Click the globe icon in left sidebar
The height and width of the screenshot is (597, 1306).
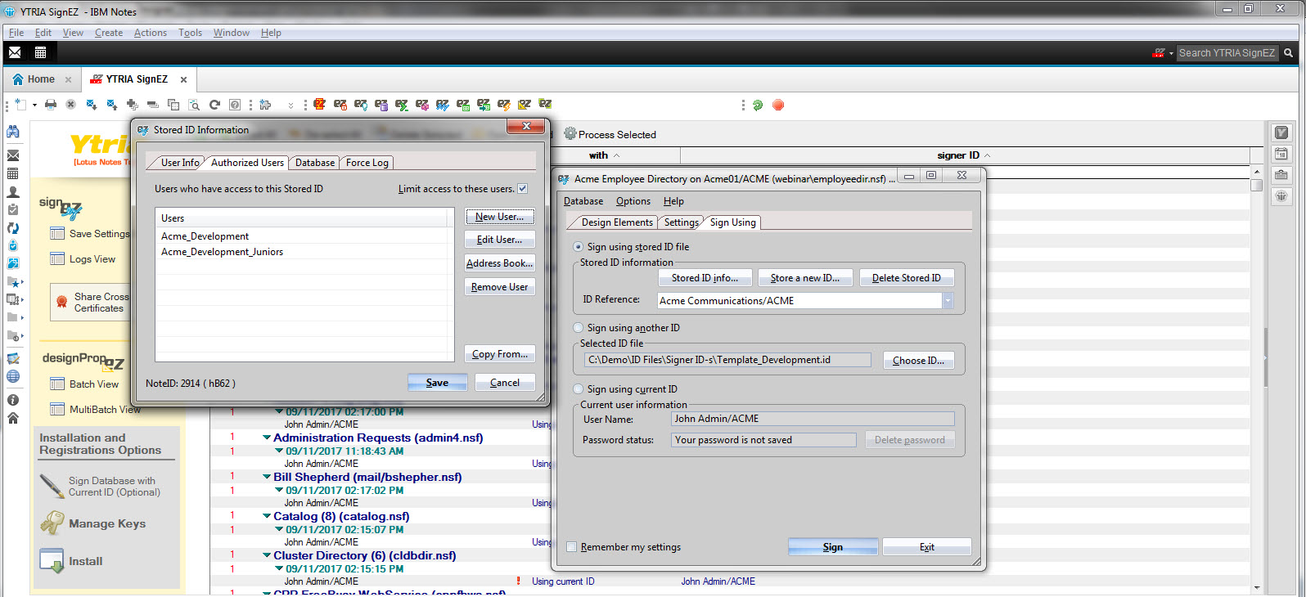(x=13, y=377)
